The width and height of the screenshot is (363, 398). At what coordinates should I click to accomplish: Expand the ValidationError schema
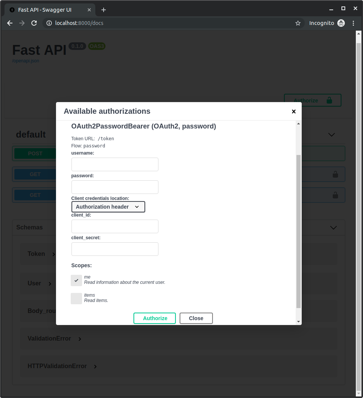80,339
